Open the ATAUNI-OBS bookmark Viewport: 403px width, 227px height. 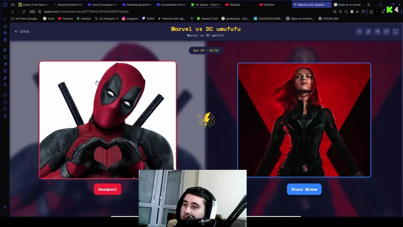(x=328, y=19)
